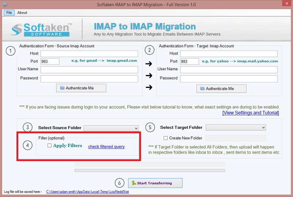Click the new folder name field
Screen dimensions: 293x197
point(235,138)
